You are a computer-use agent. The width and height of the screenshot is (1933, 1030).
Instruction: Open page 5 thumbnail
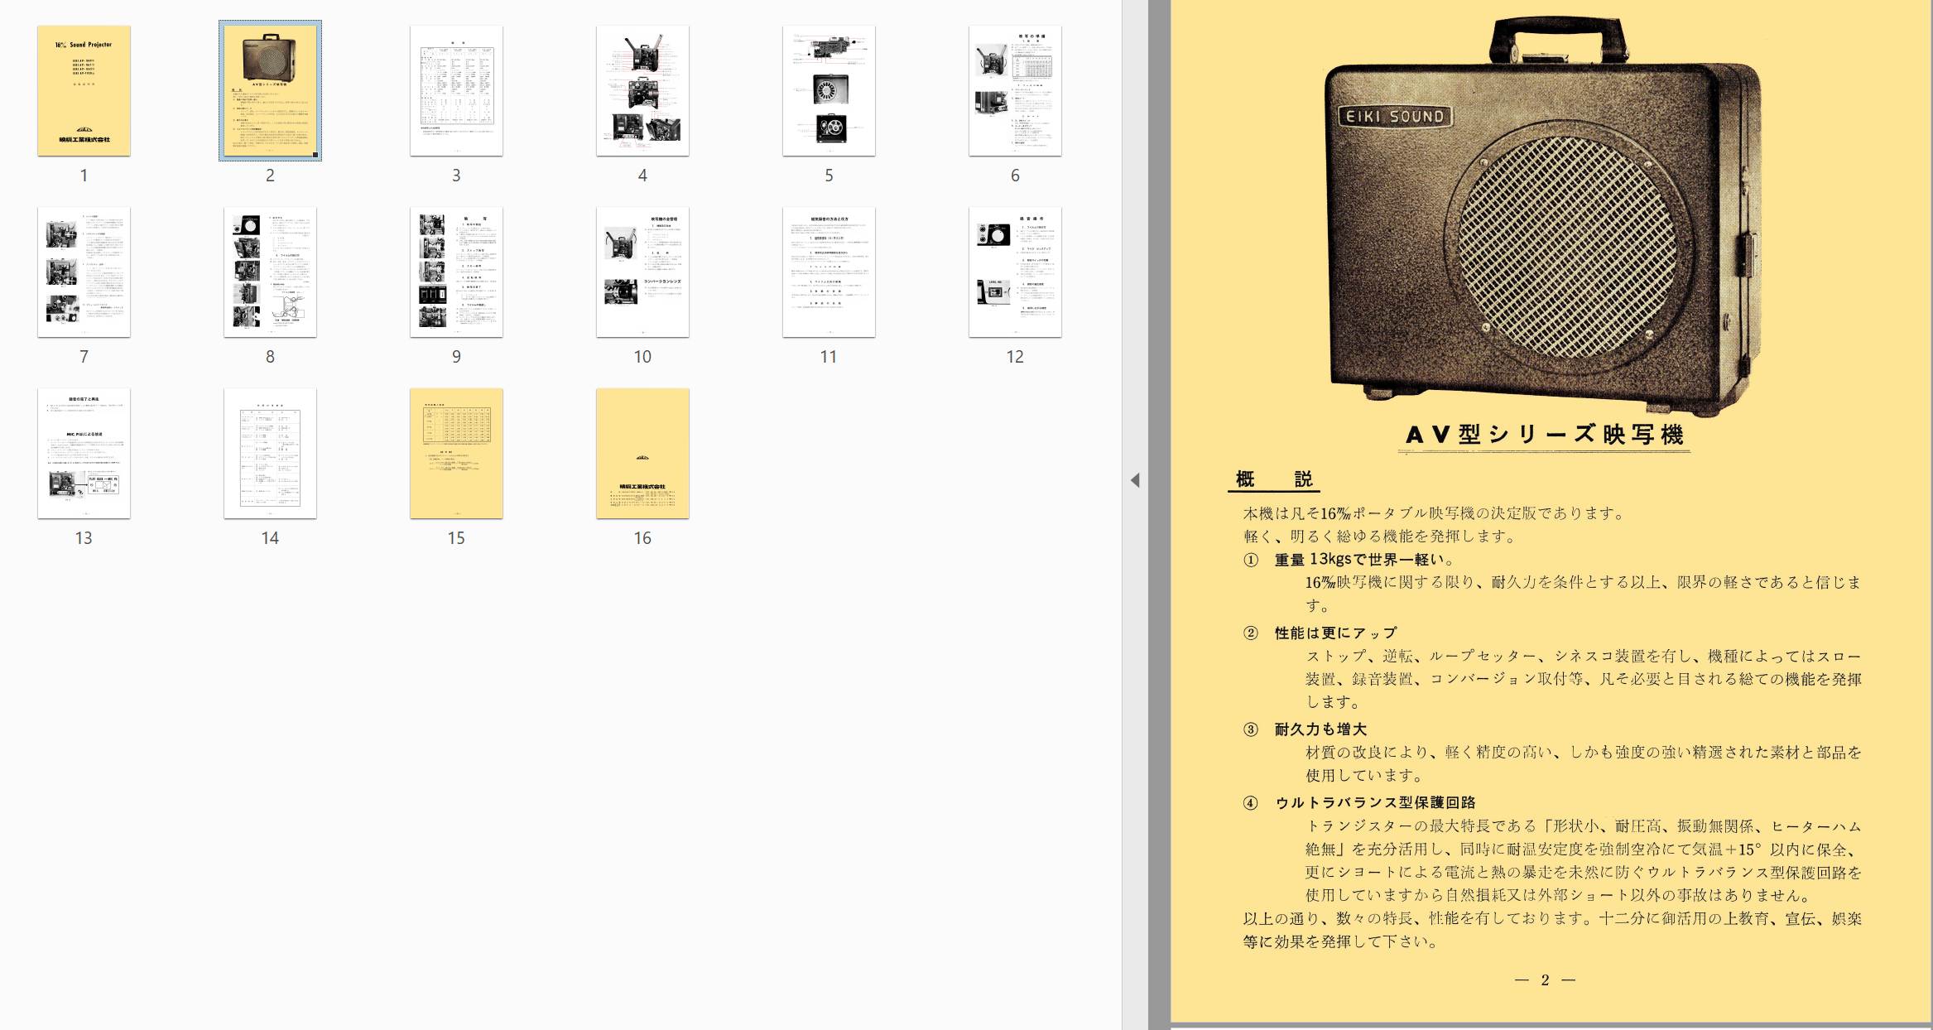pos(829,90)
